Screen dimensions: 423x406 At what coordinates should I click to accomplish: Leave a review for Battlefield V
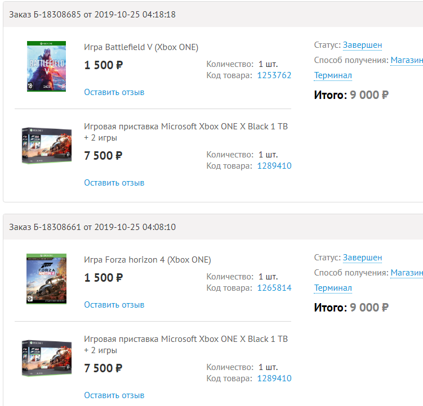[x=114, y=92]
